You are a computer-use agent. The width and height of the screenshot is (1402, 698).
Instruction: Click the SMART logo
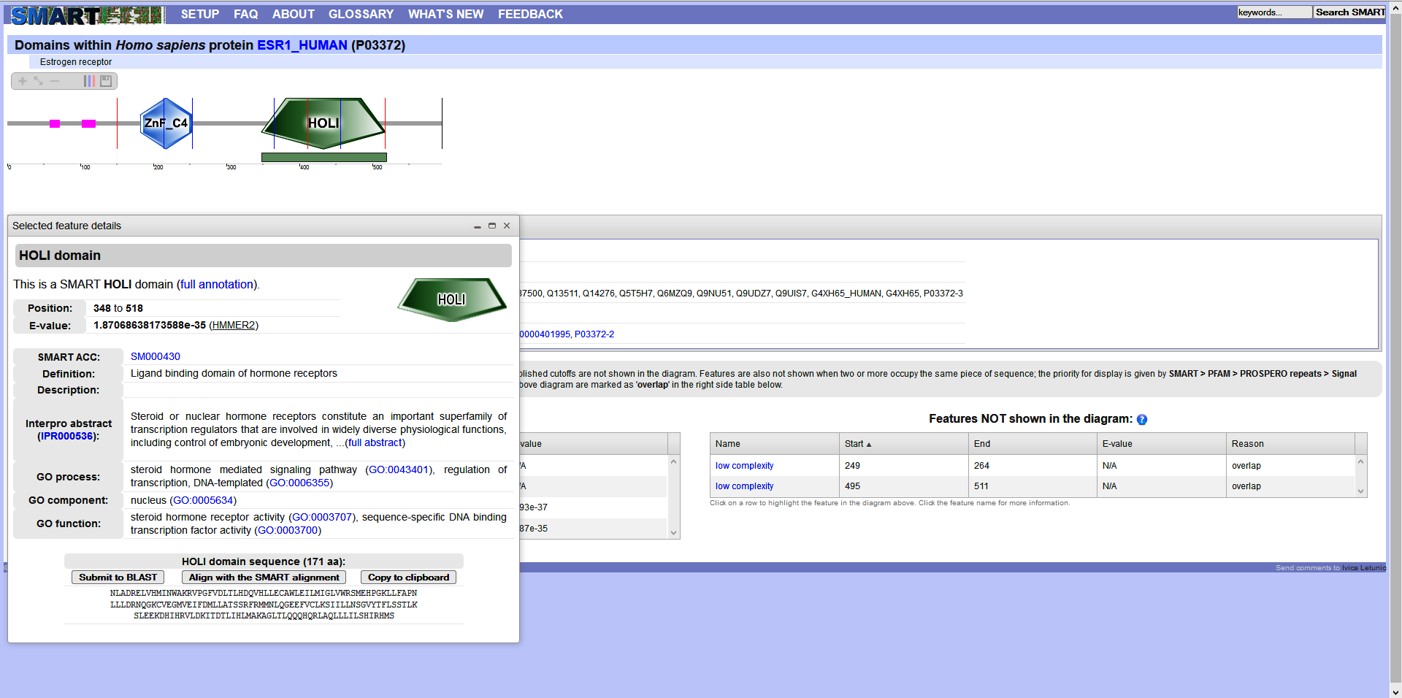pyautogui.click(x=86, y=15)
